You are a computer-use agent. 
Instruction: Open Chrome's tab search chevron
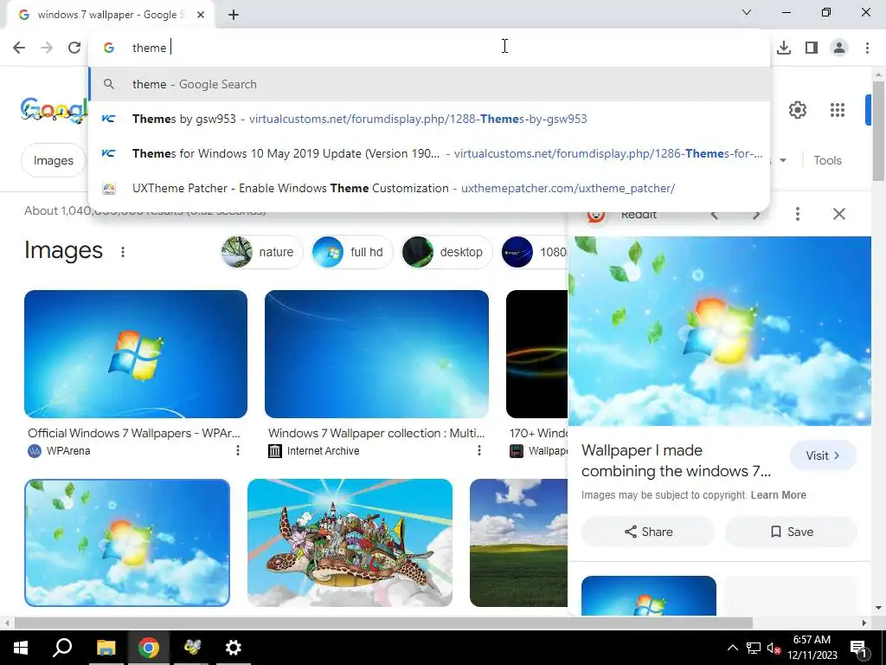[x=747, y=12]
